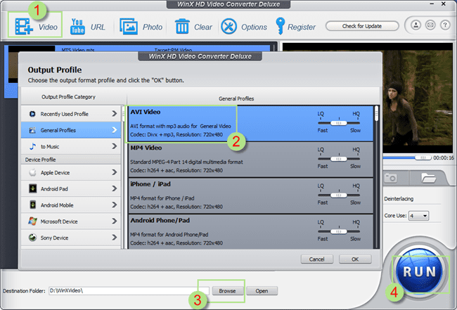Viewport: 457px width, 310px height.
Task: Click Cancel in Output Profile dialog
Action: (x=317, y=259)
